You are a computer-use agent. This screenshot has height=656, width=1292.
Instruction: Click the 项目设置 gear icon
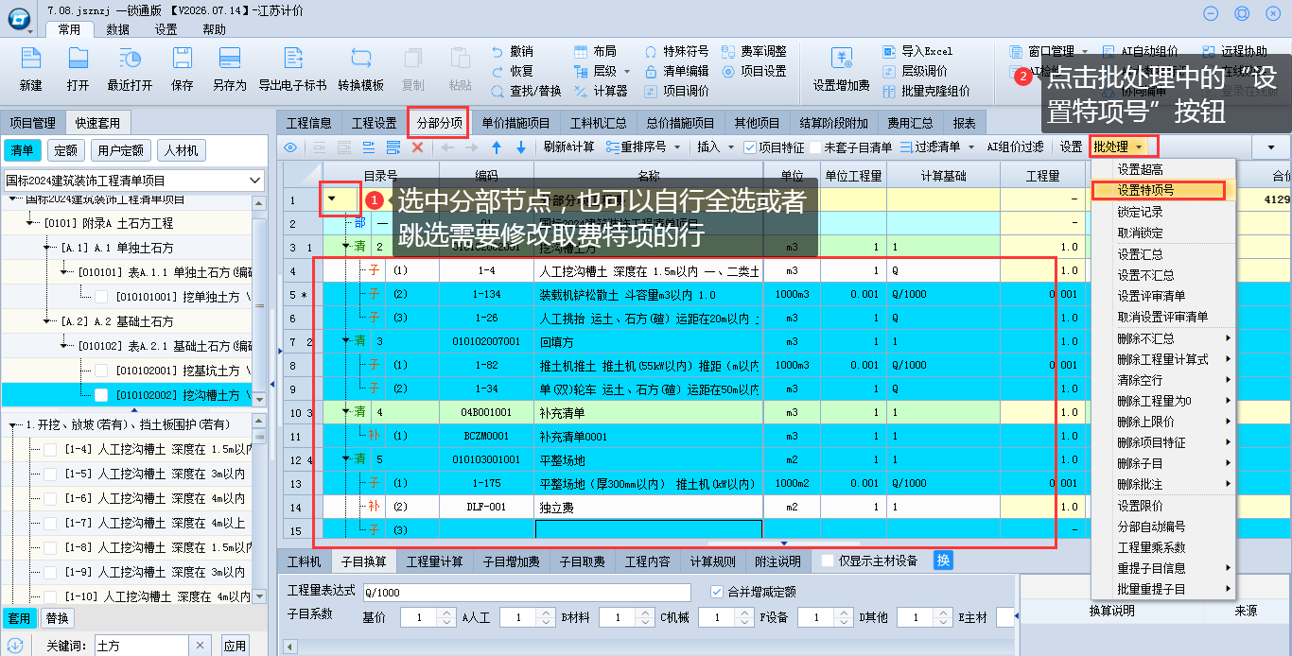click(x=728, y=71)
